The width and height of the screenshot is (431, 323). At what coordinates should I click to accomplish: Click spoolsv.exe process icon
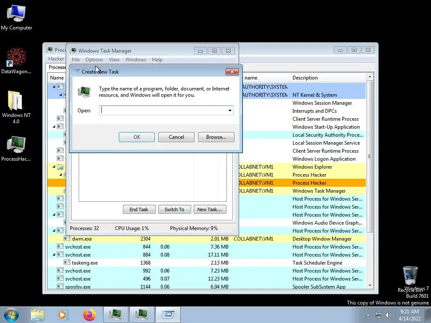point(60,286)
